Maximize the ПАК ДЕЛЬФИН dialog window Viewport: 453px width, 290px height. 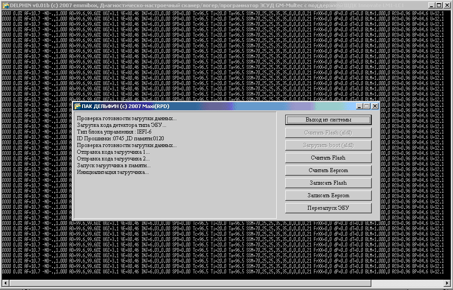(367, 106)
